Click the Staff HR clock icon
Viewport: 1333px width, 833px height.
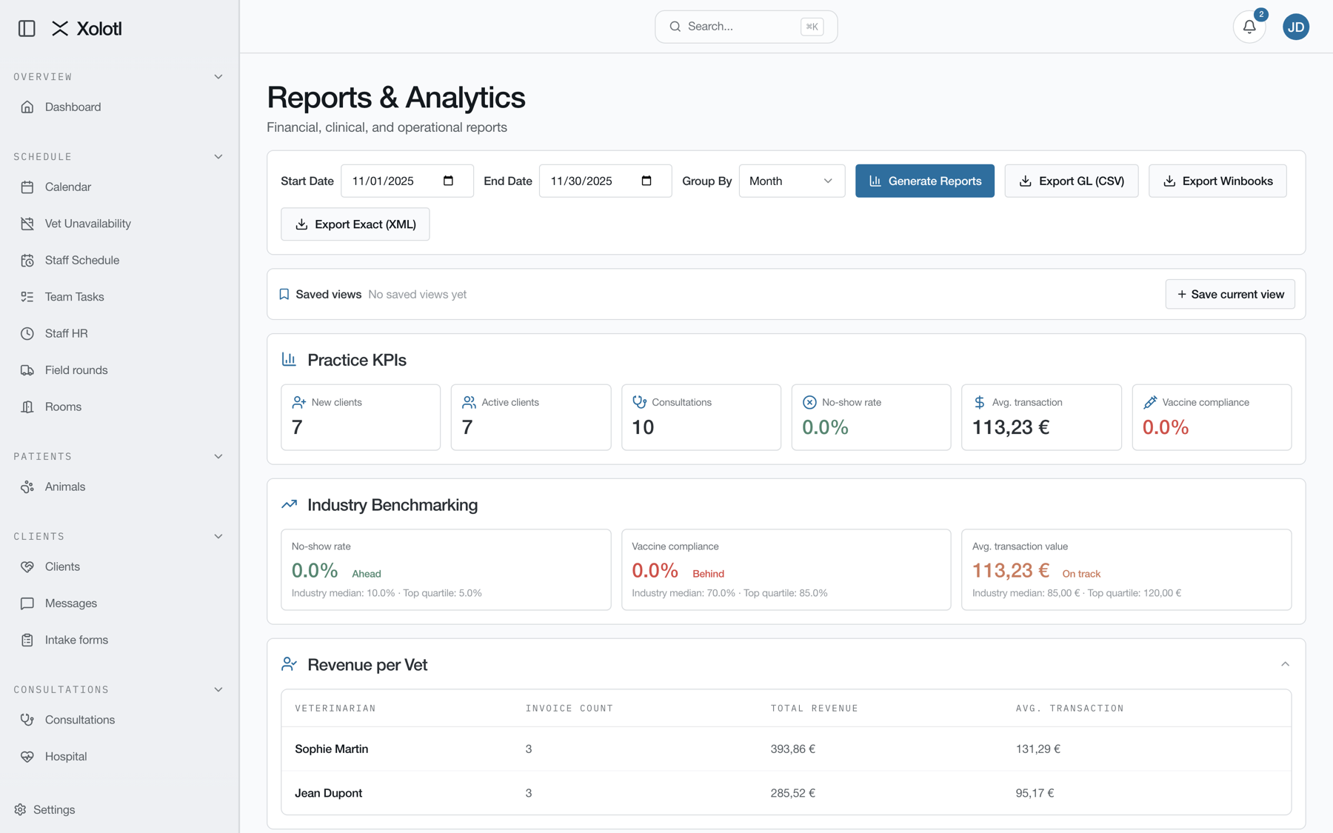(27, 333)
